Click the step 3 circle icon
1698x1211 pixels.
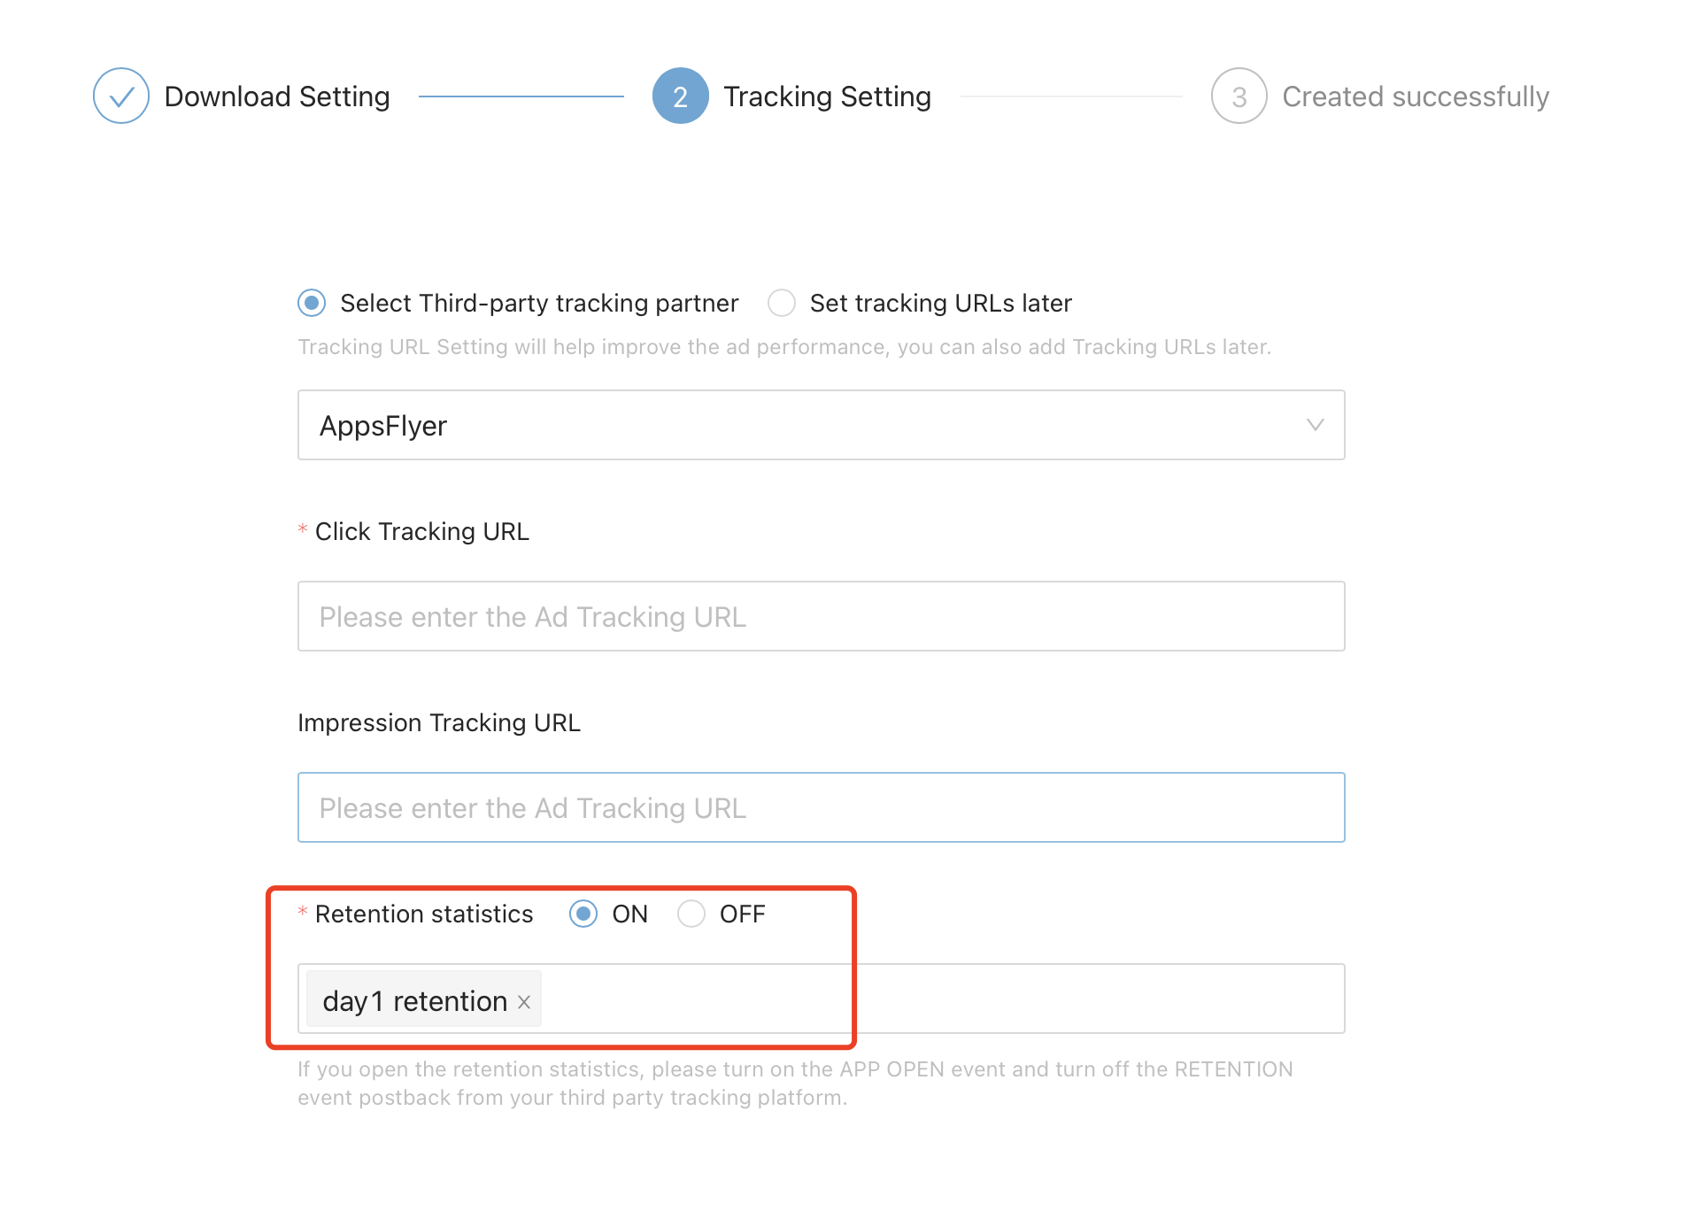click(x=1239, y=96)
